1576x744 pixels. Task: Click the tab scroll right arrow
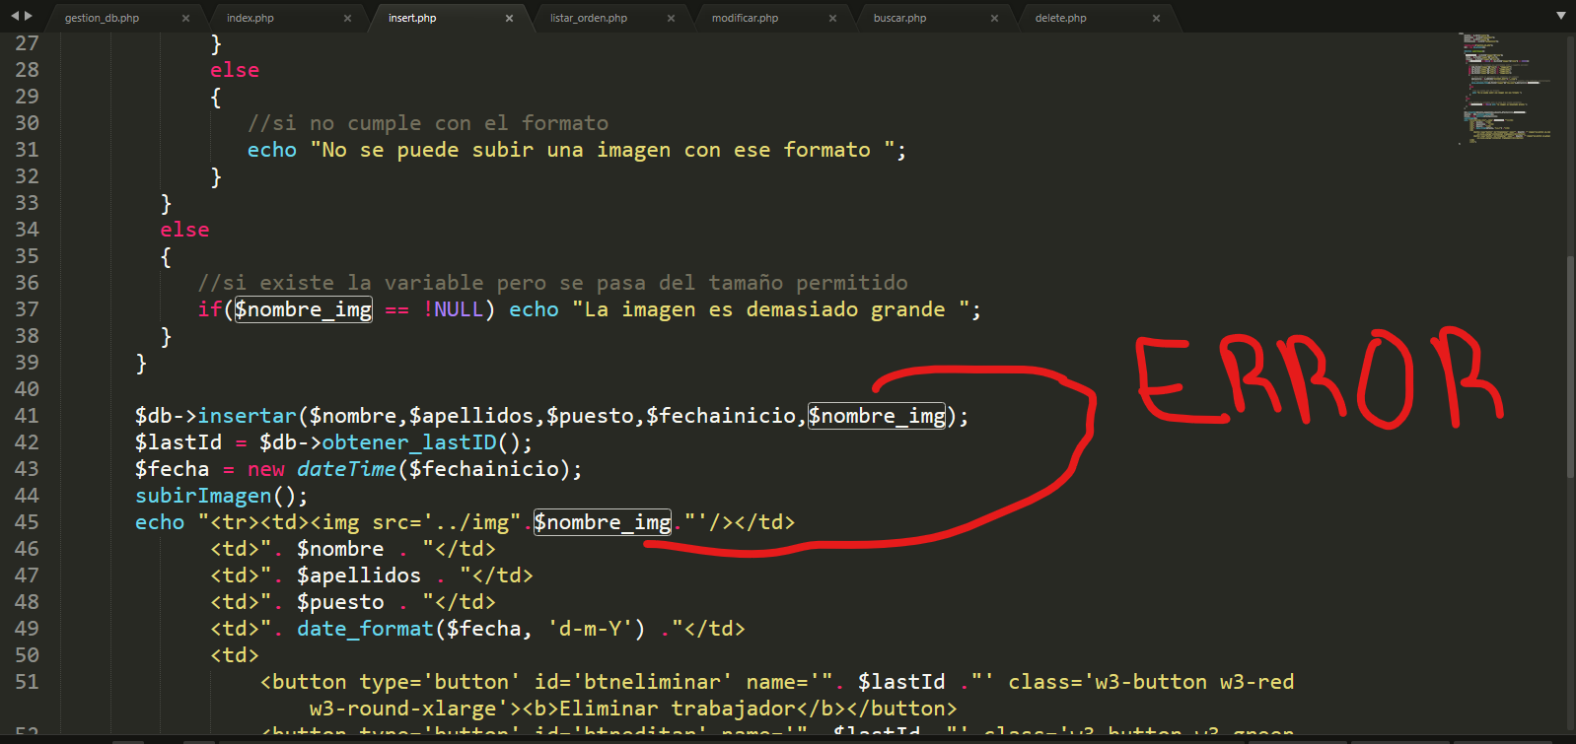29,16
